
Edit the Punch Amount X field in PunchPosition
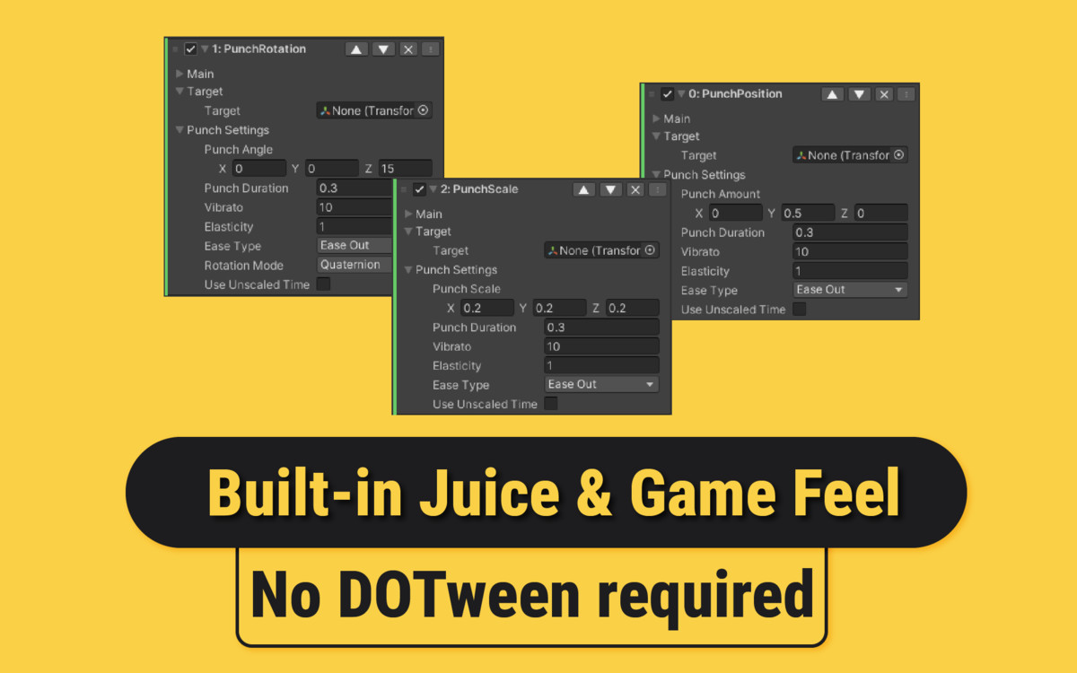click(736, 213)
